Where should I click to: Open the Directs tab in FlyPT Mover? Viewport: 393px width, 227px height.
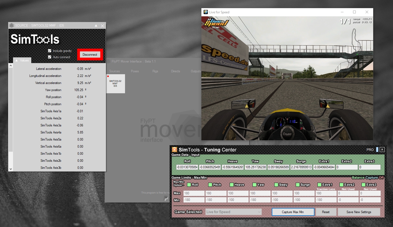(176, 71)
